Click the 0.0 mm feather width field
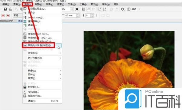The width and height of the screenshot is (182, 110). pyautogui.click(x=70, y=15)
